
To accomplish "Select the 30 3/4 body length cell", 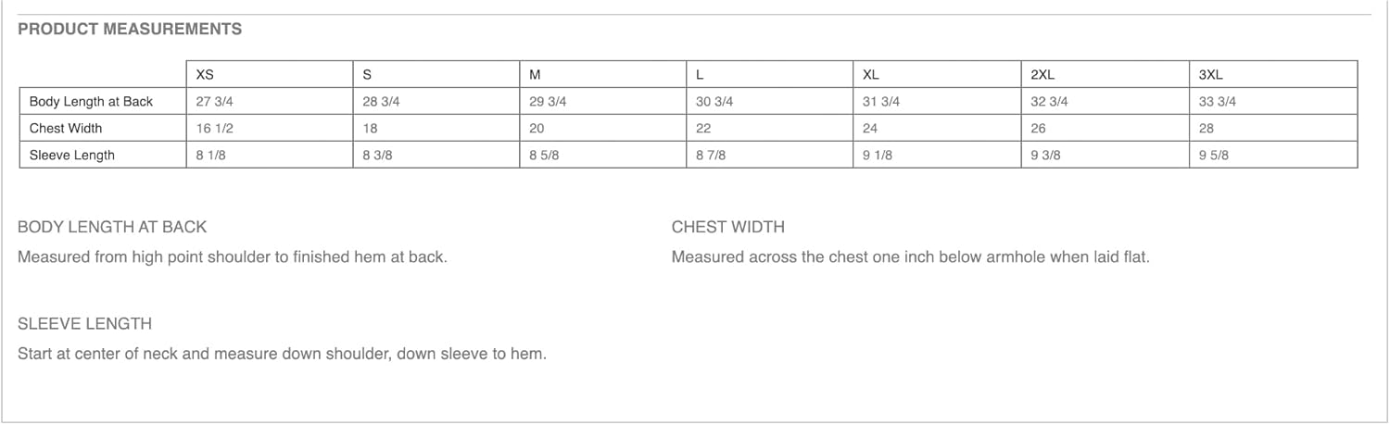I will [714, 102].
